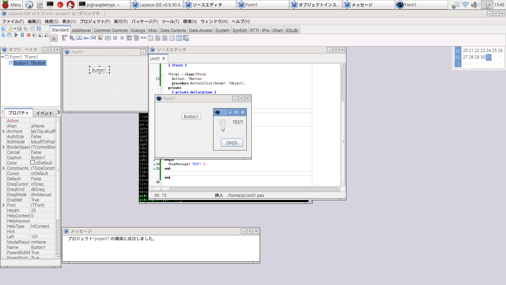This screenshot has height=285, width=506.
Task: Pick the TRadioButton component icon
Action: [x=122, y=38]
